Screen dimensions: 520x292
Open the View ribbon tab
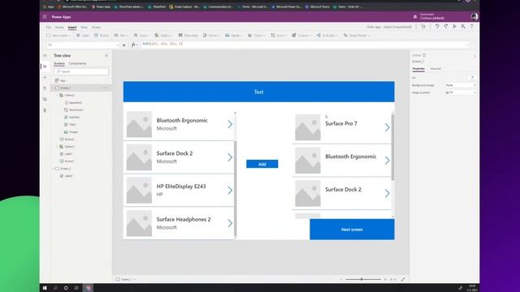[84, 27]
